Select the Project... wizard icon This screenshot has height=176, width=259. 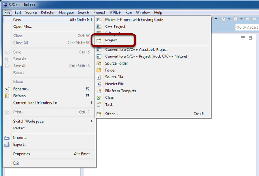click(99, 40)
